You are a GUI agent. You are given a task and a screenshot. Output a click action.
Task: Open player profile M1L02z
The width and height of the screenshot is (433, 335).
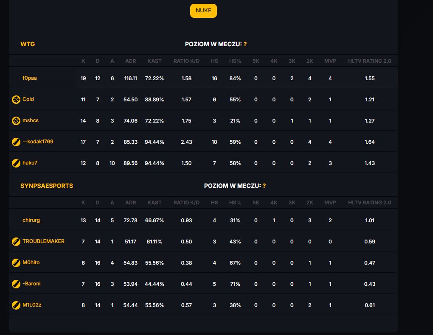tap(32, 305)
